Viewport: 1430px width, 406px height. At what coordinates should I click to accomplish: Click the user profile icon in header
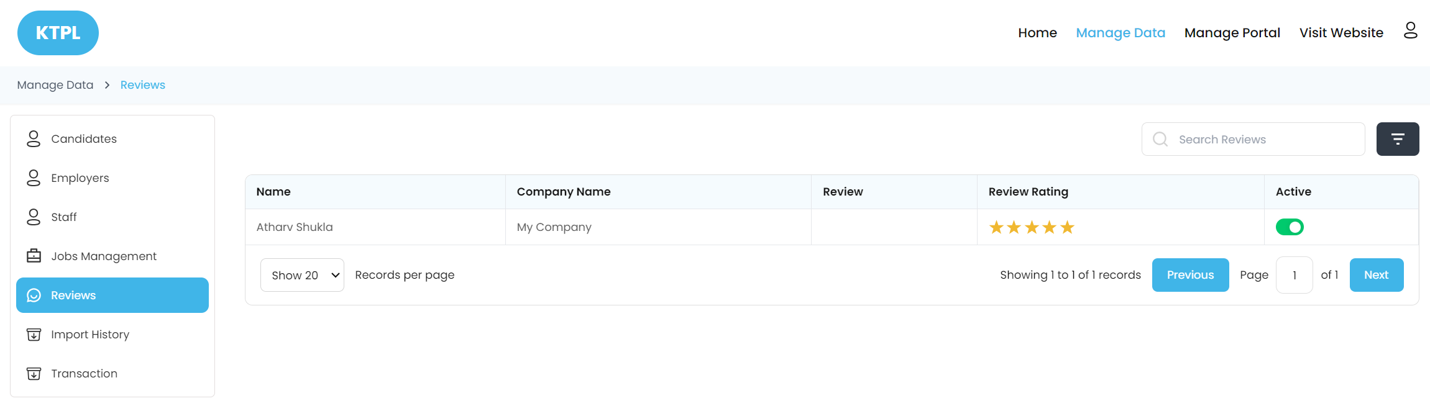pos(1410,30)
